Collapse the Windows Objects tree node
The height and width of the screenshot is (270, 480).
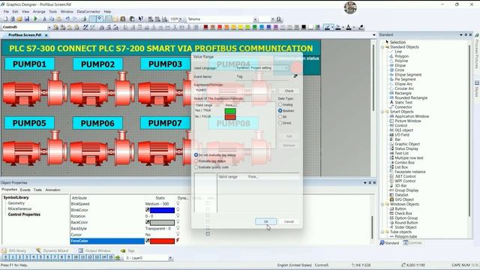click(x=382, y=204)
